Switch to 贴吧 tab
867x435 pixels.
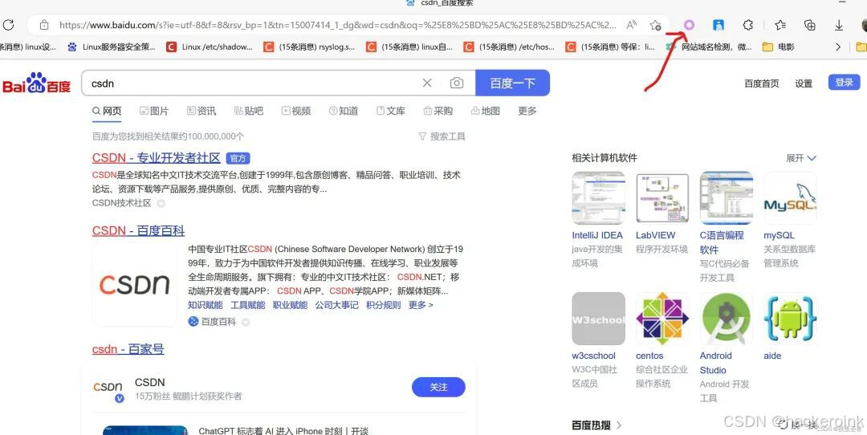[x=249, y=111]
